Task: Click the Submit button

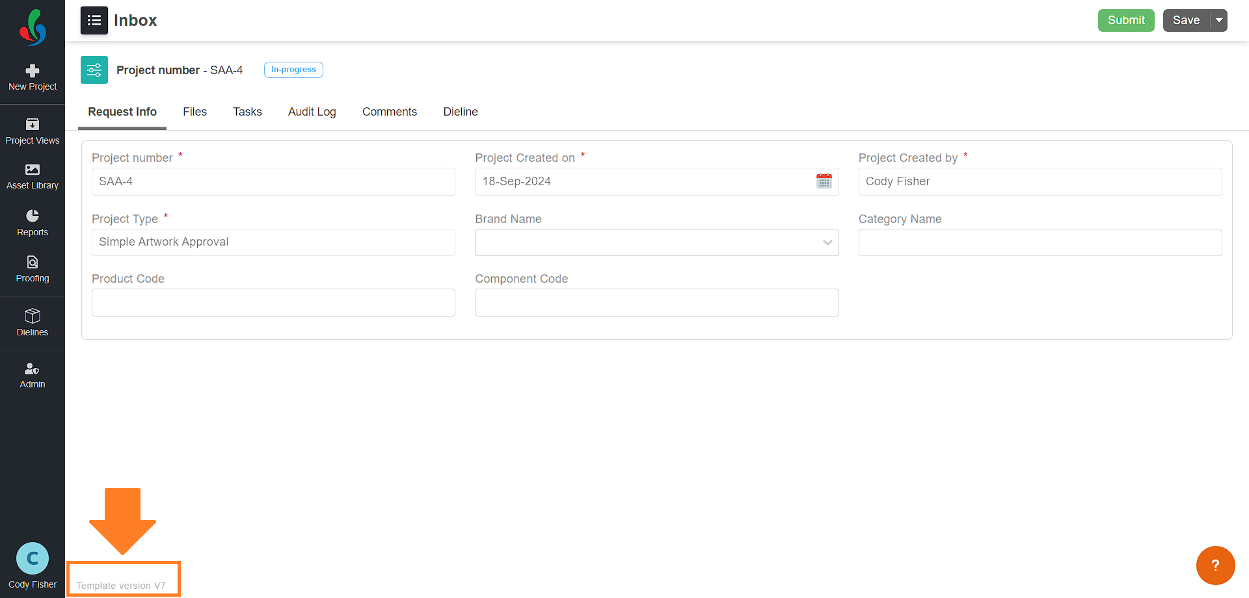Action: [1126, 20]
